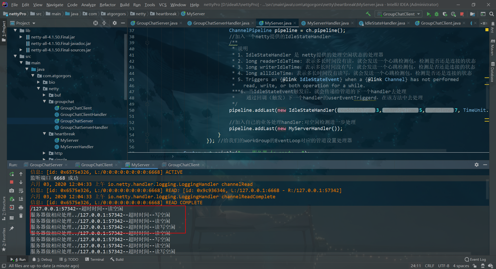Toggle soft-wrap in the Run console

(21, 191)
